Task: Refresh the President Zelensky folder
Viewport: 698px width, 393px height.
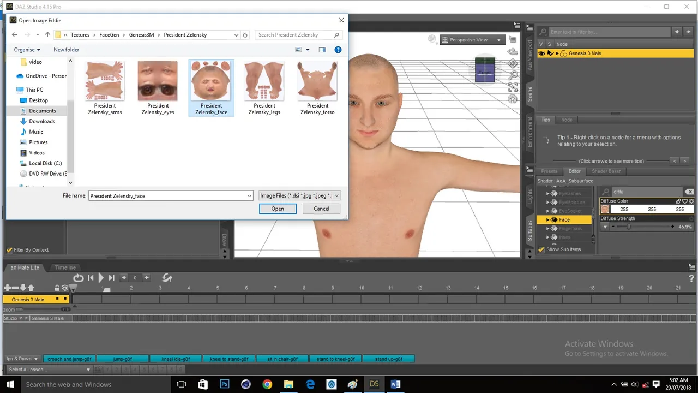Action: tap(245, 35)
